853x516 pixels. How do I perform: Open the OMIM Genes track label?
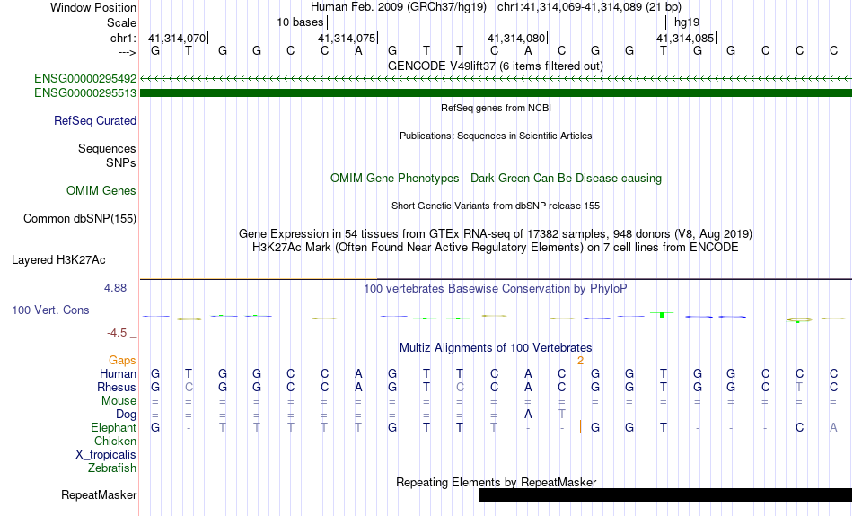coord(101,191)
